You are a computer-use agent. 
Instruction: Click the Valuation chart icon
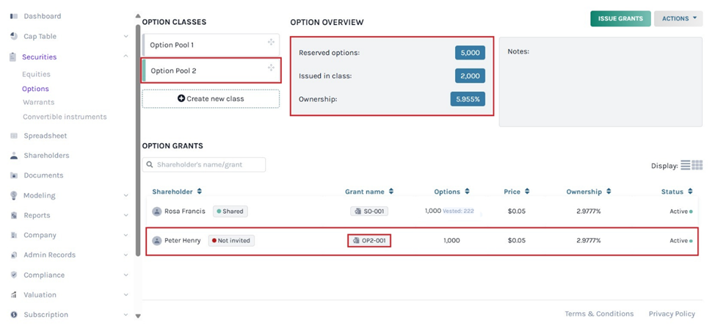pos(14,295)
